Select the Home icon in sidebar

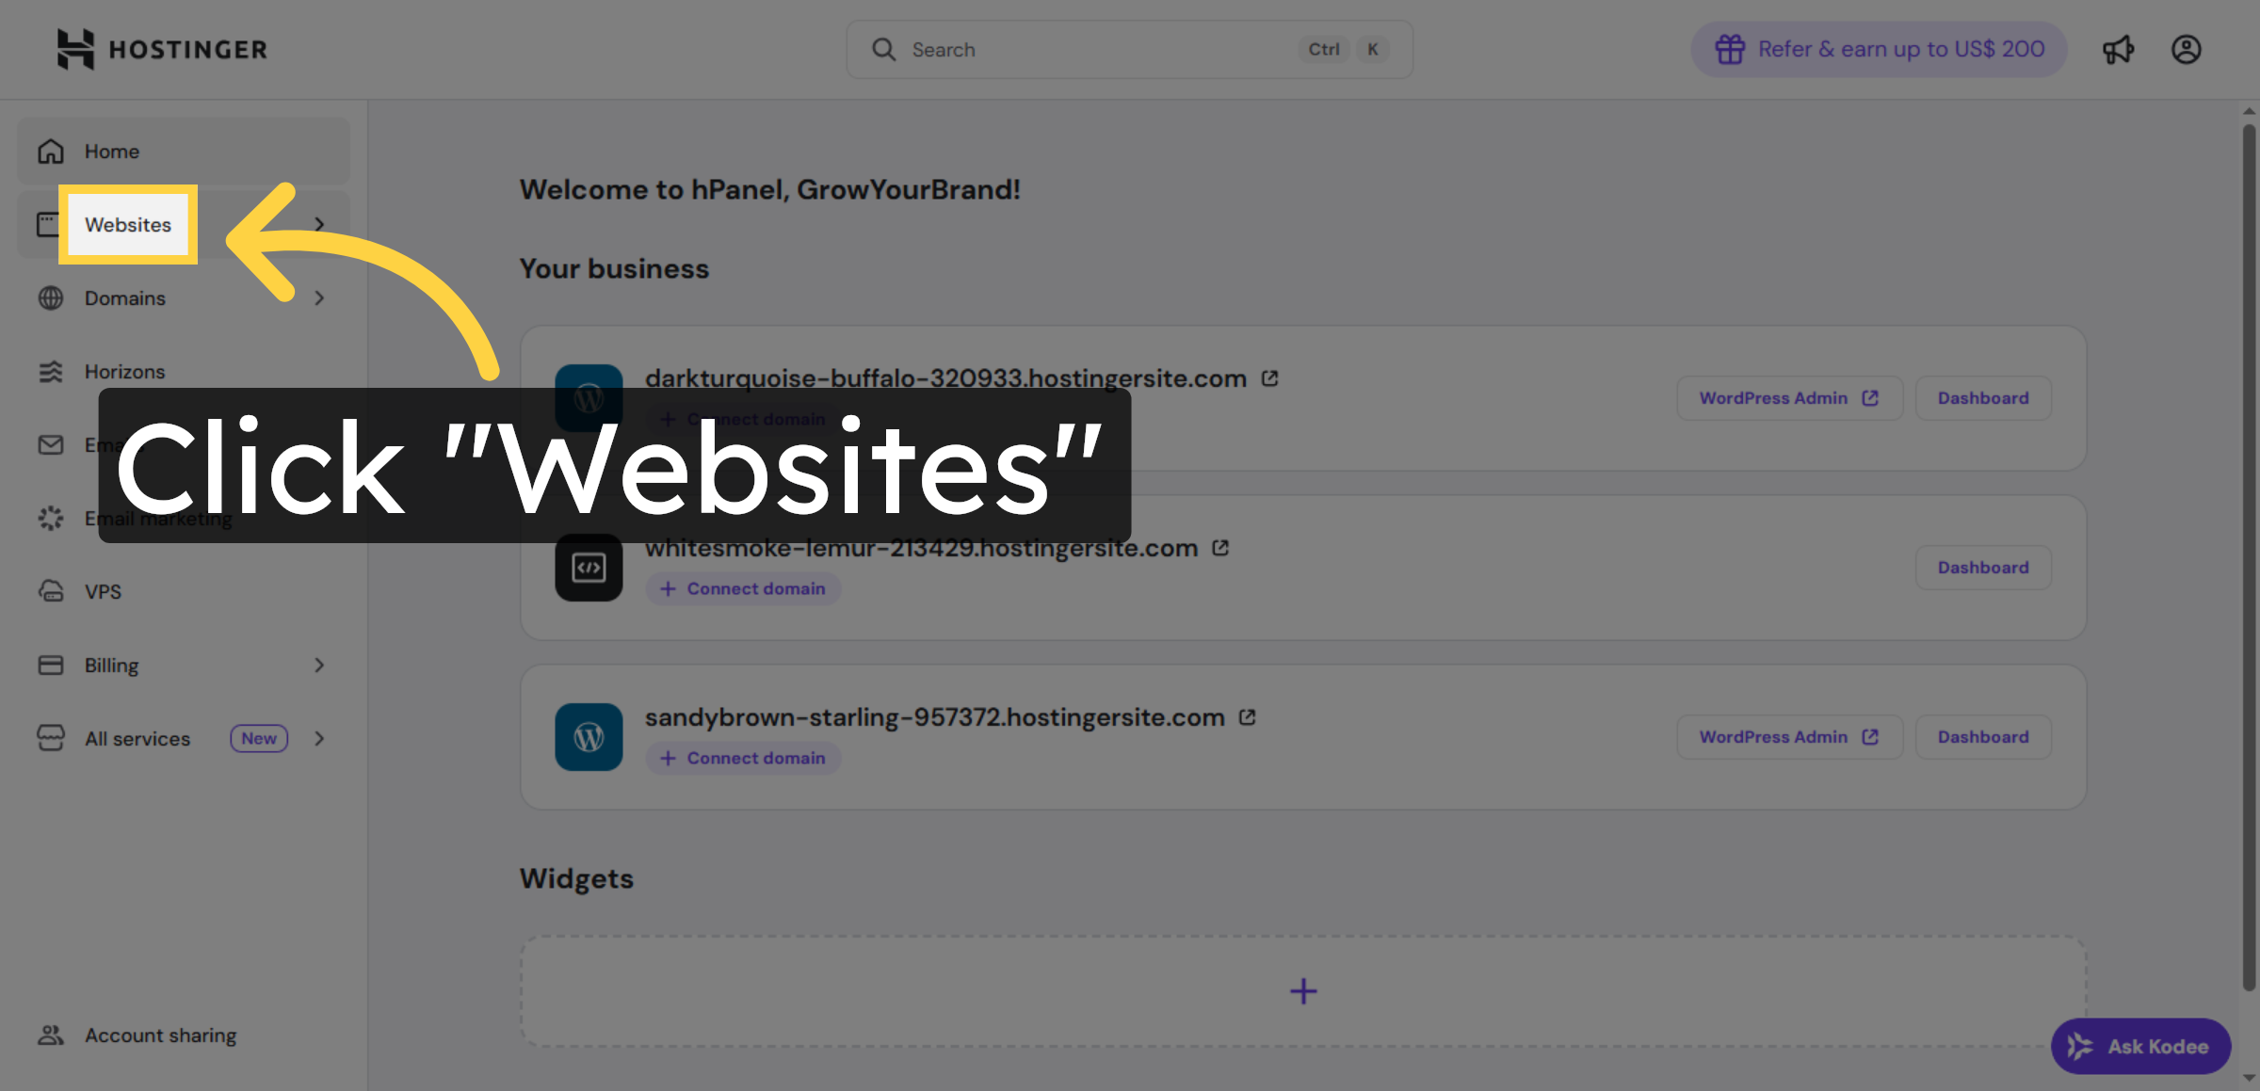pos(50,151)
